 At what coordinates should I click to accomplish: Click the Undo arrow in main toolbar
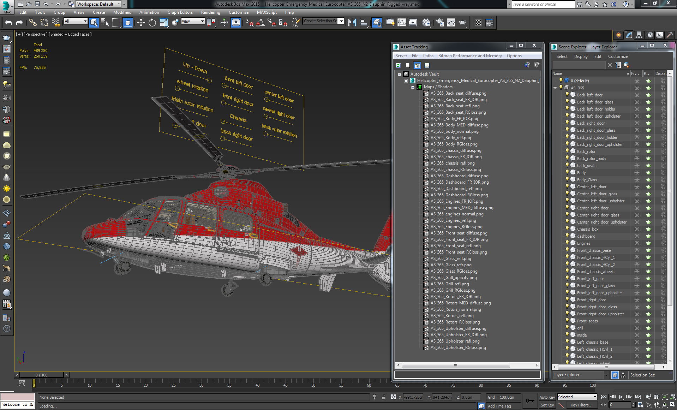[8, 23]
